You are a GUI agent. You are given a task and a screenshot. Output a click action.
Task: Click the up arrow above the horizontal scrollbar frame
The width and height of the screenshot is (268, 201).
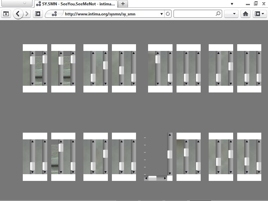pos(170,135)
